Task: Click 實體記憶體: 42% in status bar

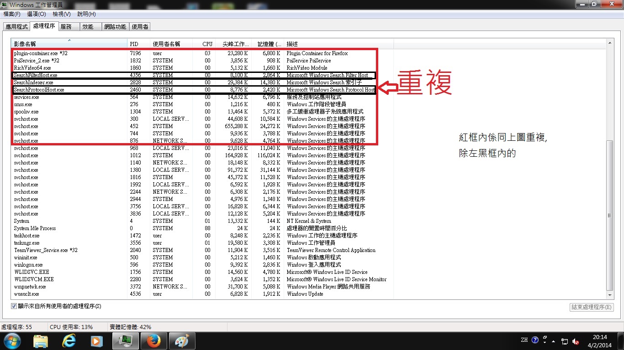Action: tap(131, 327)
